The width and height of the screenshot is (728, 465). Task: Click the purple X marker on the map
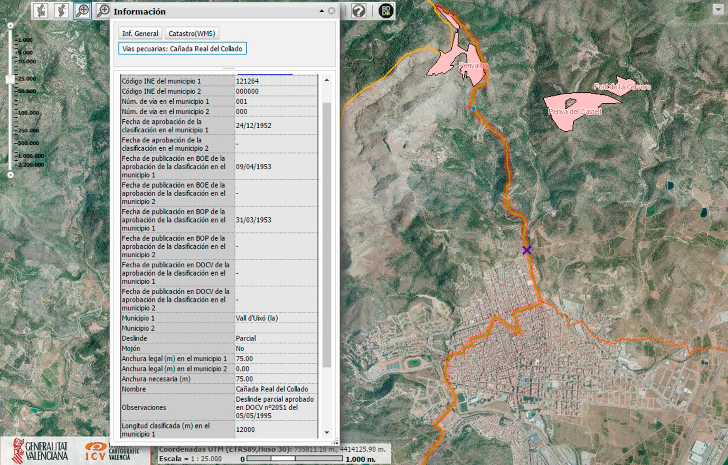tap(526, 250)
